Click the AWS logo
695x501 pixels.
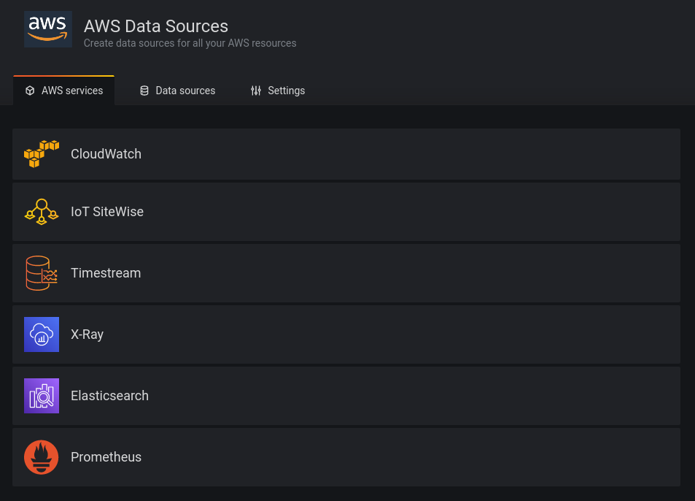coord(48,29)
